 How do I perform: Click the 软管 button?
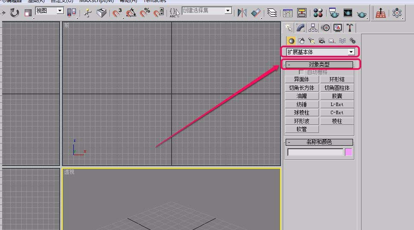301,129
